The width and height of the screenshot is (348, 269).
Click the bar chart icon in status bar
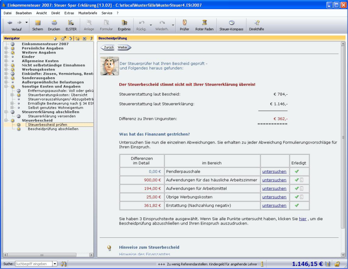click(x=328, y=264)
